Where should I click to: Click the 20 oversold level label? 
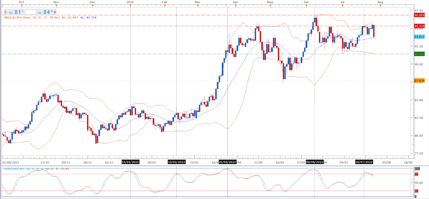[416, 191]
